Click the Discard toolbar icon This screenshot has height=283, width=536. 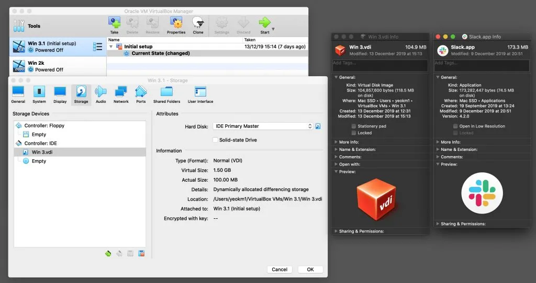tap(243, 23)
